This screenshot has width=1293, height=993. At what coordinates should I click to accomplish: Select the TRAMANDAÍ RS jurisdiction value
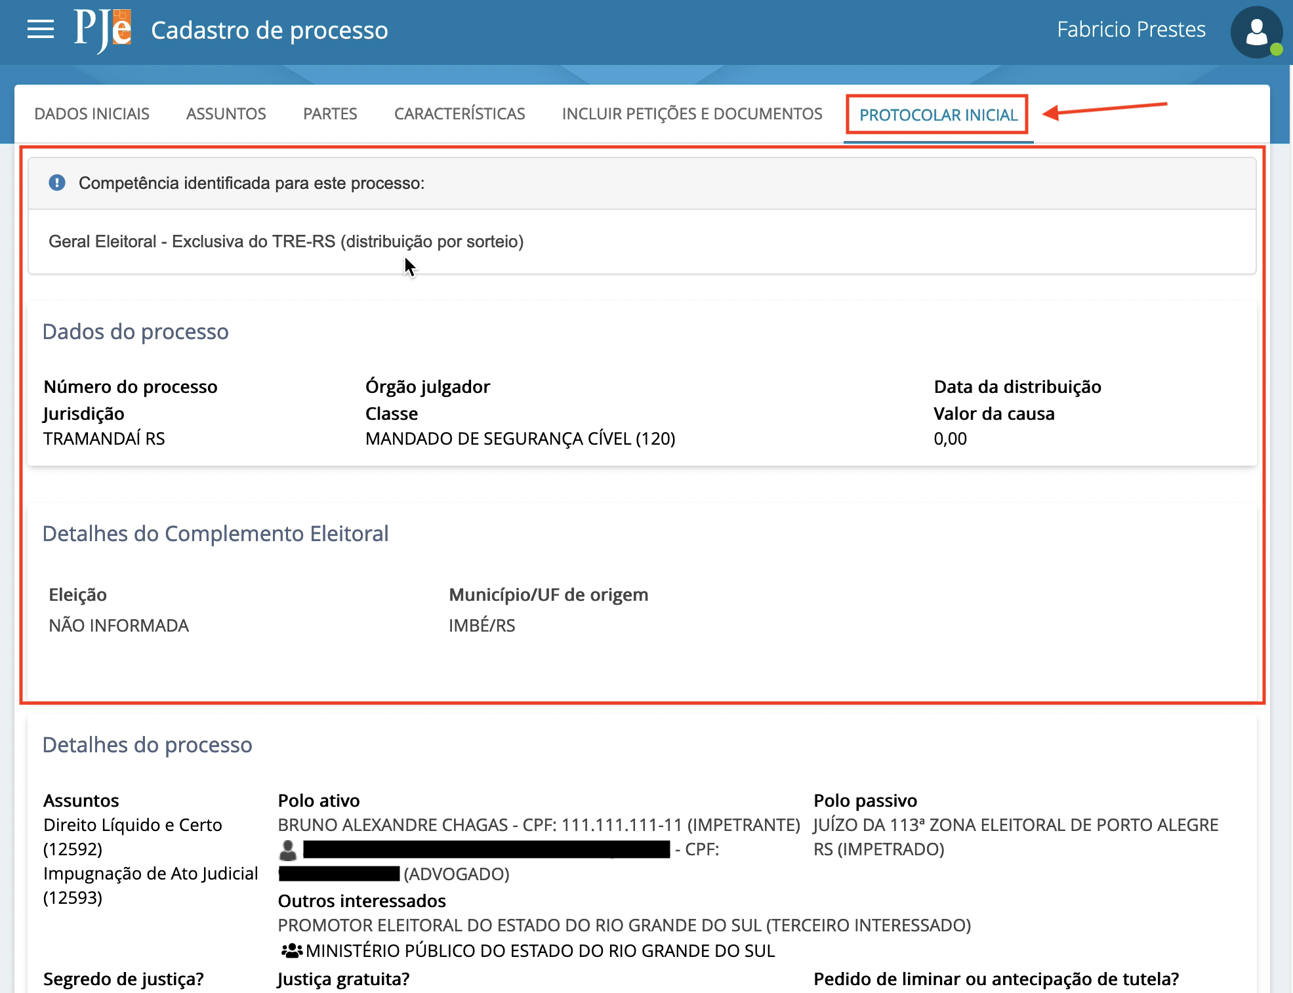(104, 439)
